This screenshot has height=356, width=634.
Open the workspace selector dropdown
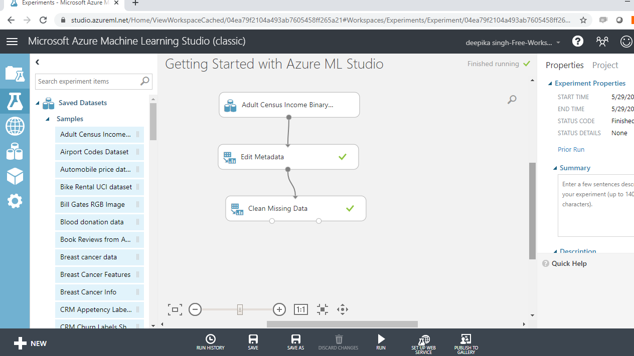point(513,43)
